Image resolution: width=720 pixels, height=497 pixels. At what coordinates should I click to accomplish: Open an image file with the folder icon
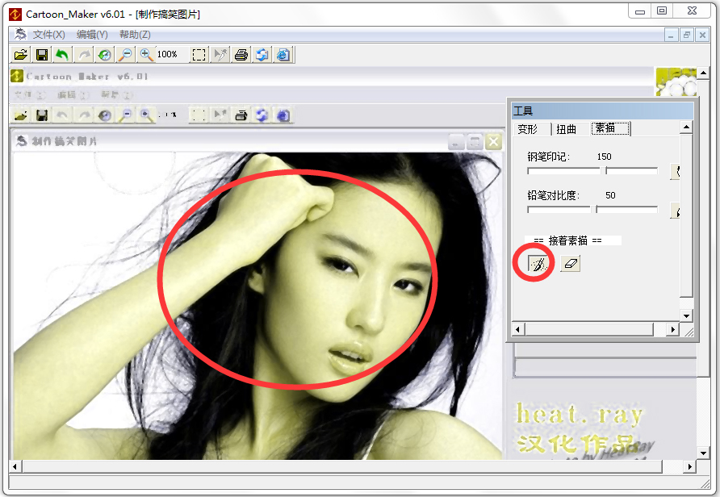[x=21, y=55]
